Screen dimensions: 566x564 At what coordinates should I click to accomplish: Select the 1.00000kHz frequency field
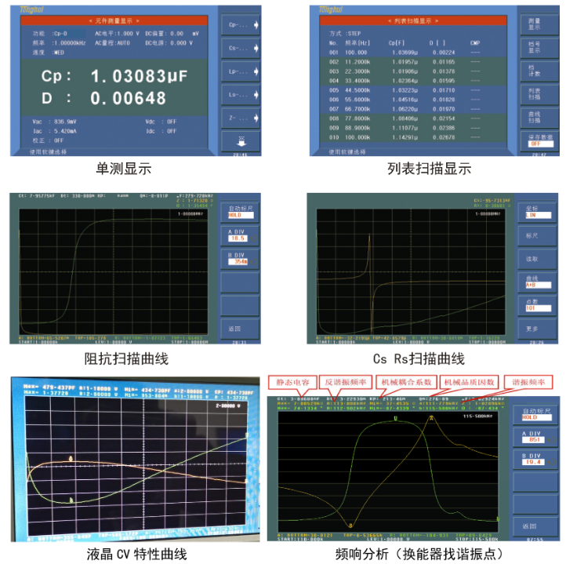68,43
